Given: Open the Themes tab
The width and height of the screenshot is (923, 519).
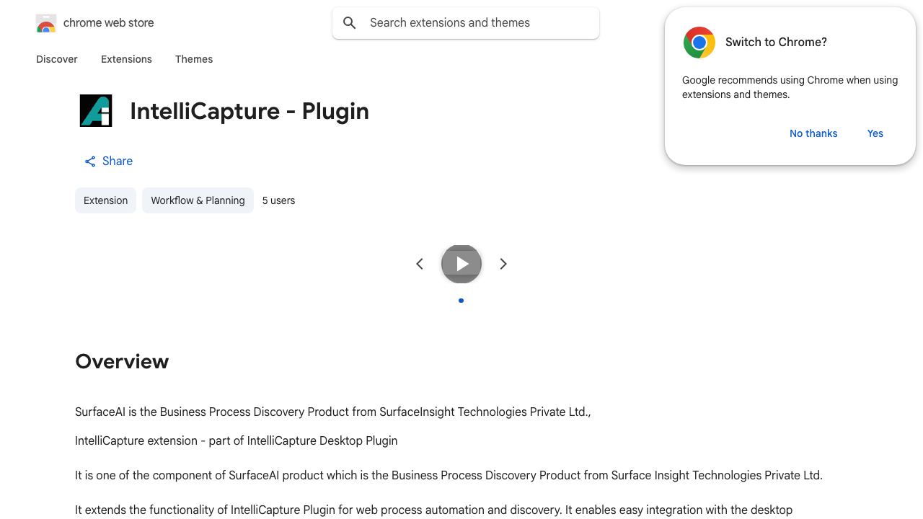Looking at the screenshot, I should click(x=194, y=59).
